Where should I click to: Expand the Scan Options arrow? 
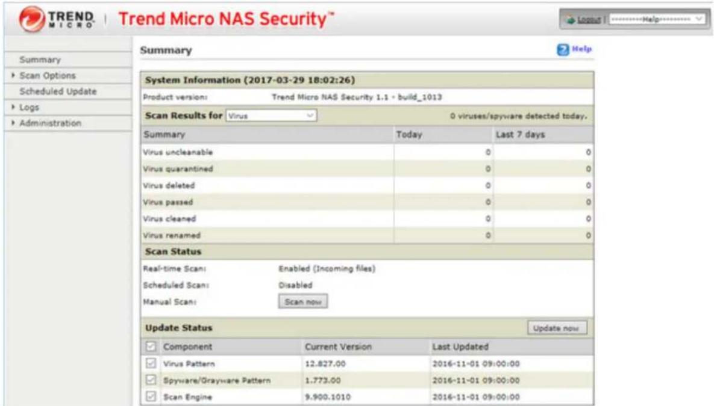pos(13,75)
